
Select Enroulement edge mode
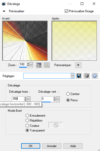pyautogui.click(x=27, y=116)
